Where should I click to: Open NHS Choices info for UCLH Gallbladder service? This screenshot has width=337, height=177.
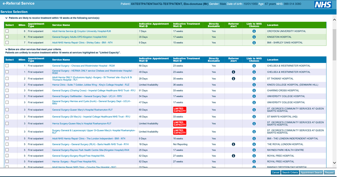tap(254, 96)
